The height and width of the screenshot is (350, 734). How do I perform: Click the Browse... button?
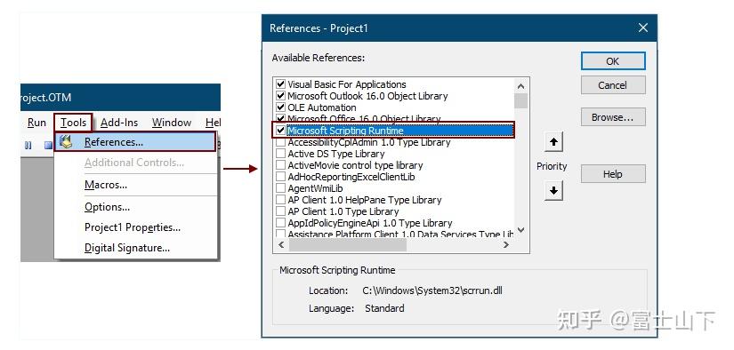click(613, 117)
